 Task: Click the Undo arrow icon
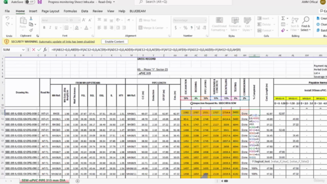coord(8,18)
